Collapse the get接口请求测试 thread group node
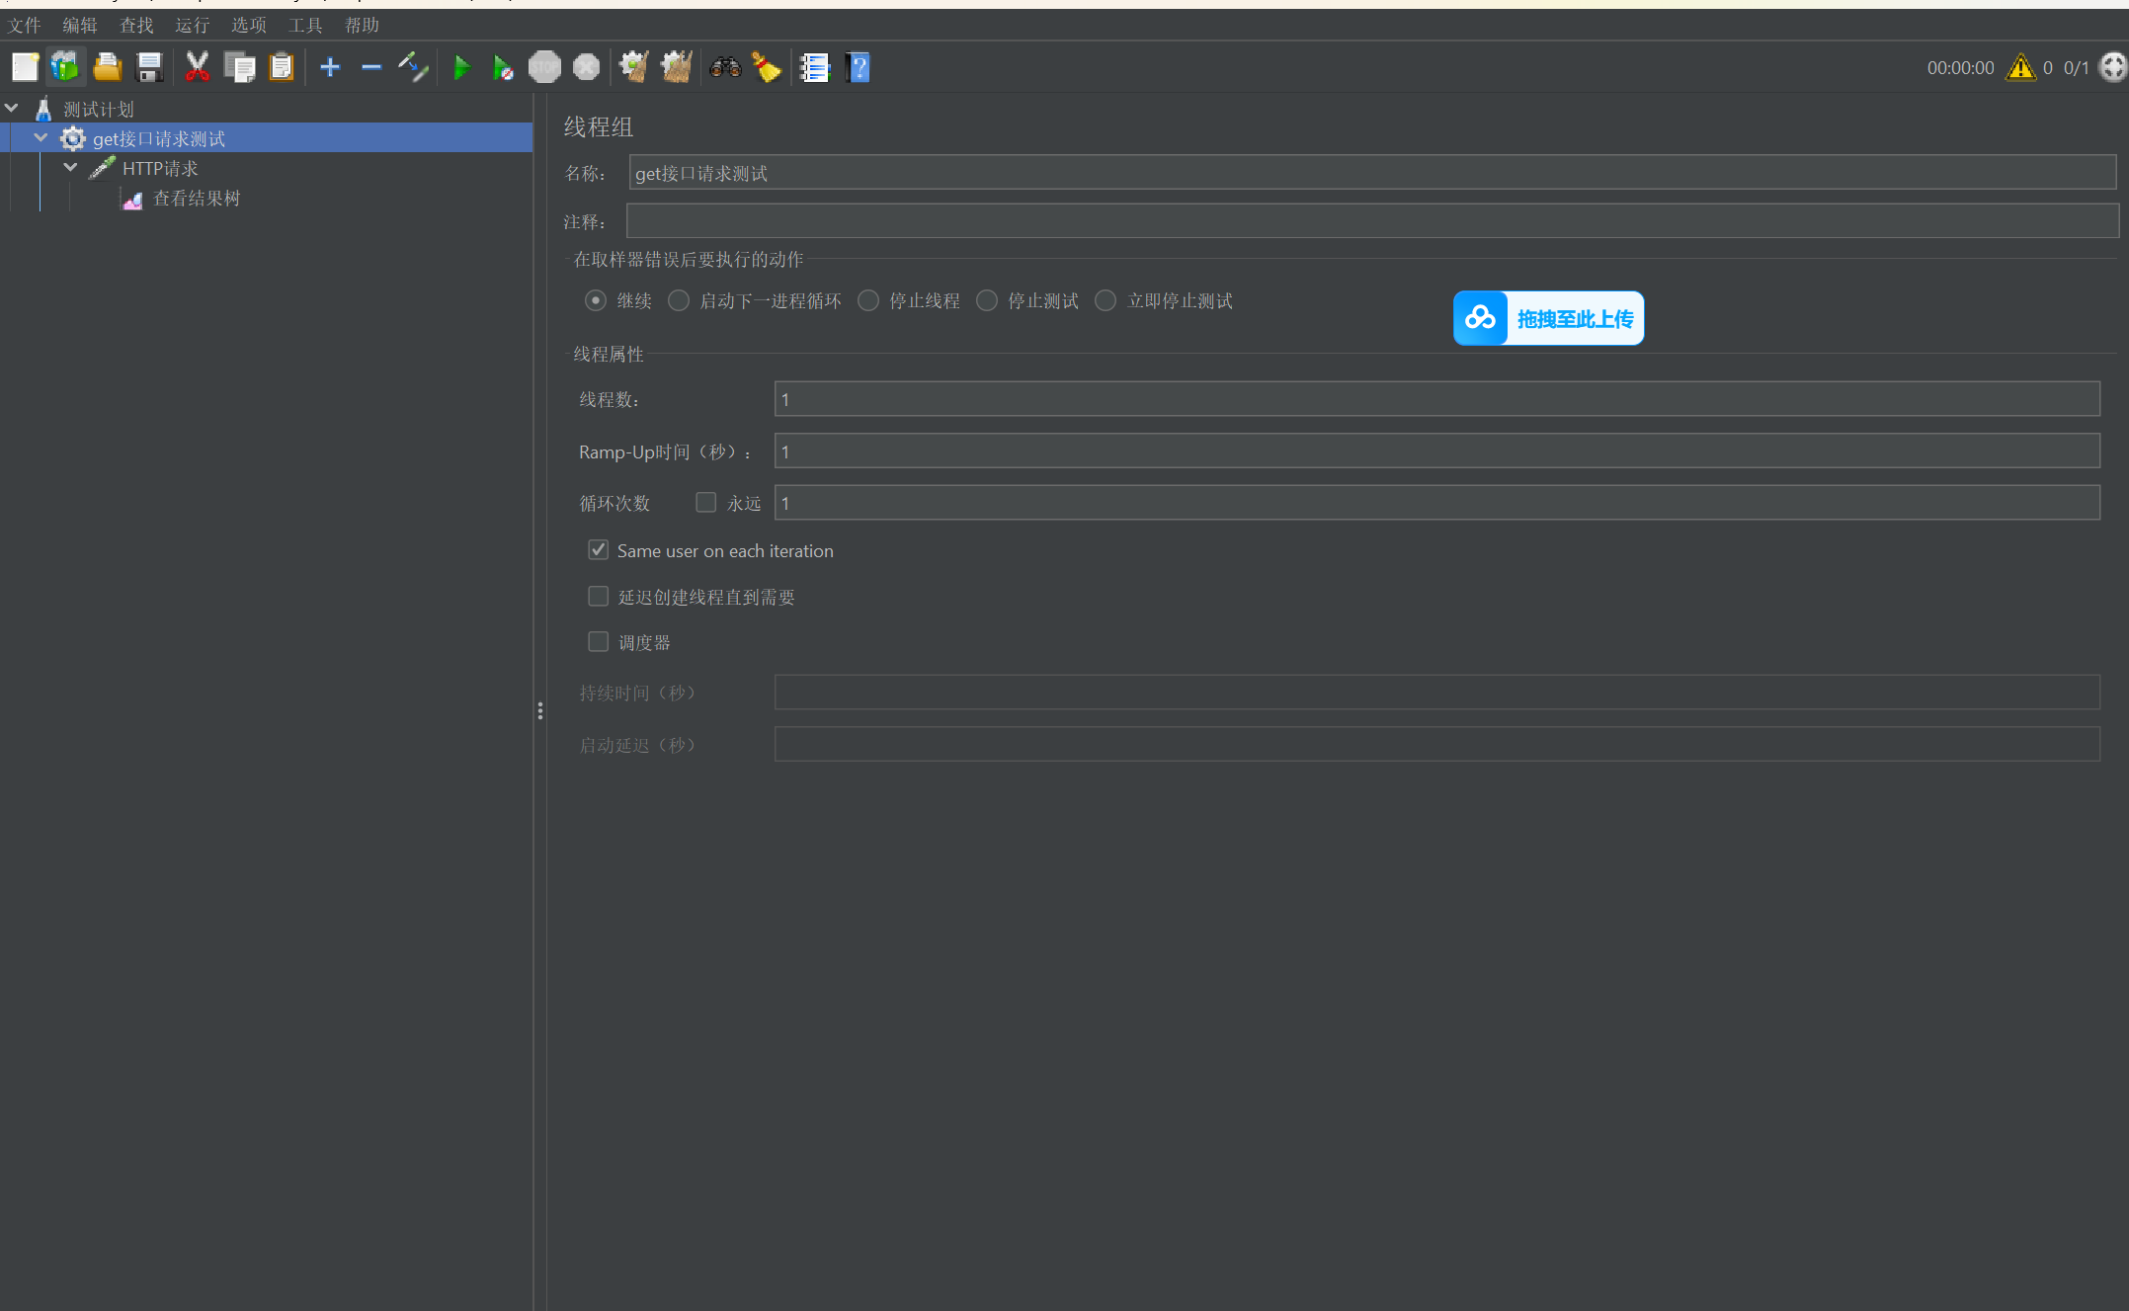This screenshot has height=1311, width=2129. point(41,138)
